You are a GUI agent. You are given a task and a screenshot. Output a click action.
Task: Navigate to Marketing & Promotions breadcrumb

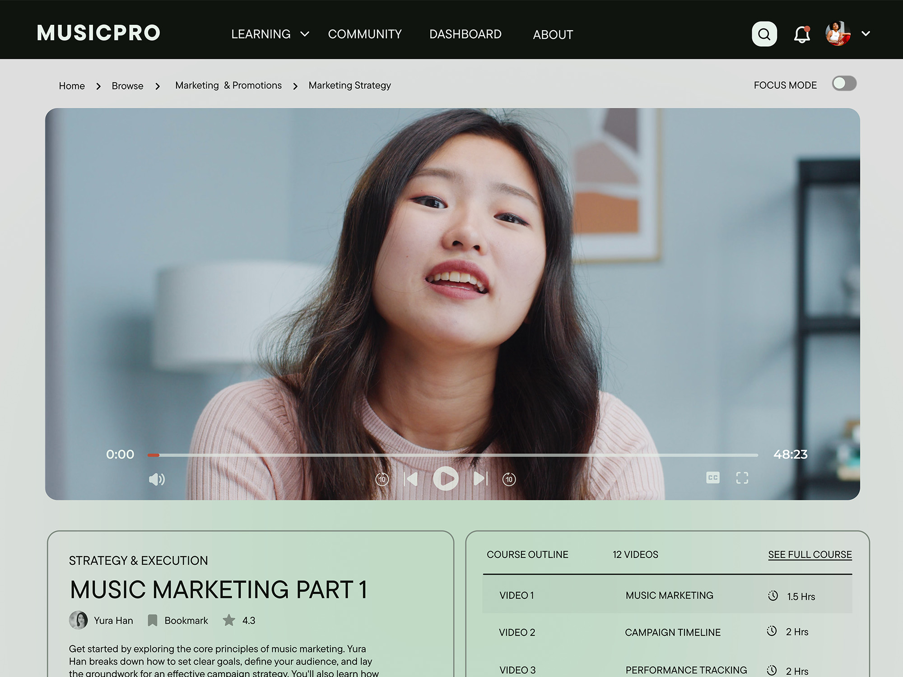(228, 85)
